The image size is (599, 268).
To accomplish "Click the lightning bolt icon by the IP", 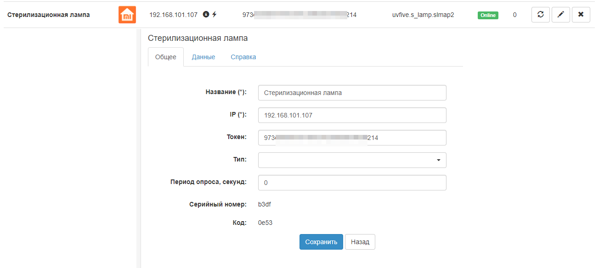I will coord(214,15).
